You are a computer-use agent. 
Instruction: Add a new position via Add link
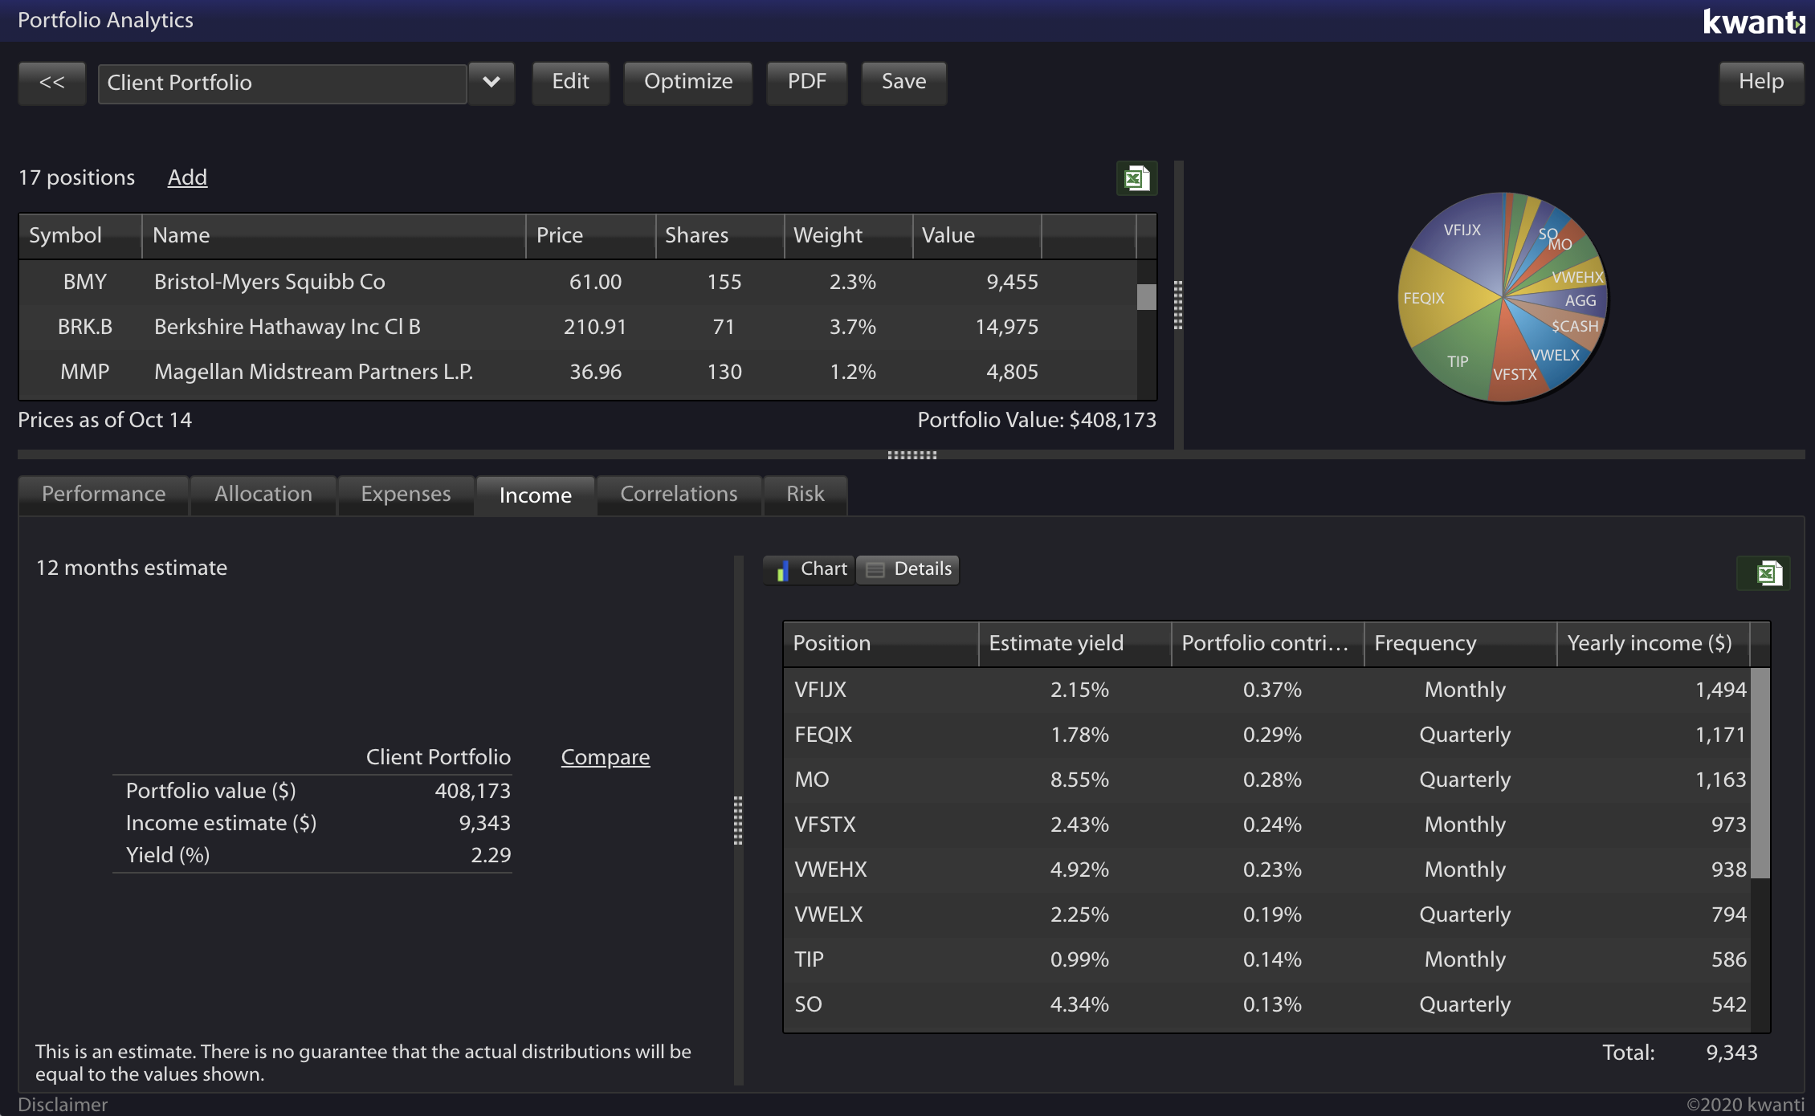(187, 177)
